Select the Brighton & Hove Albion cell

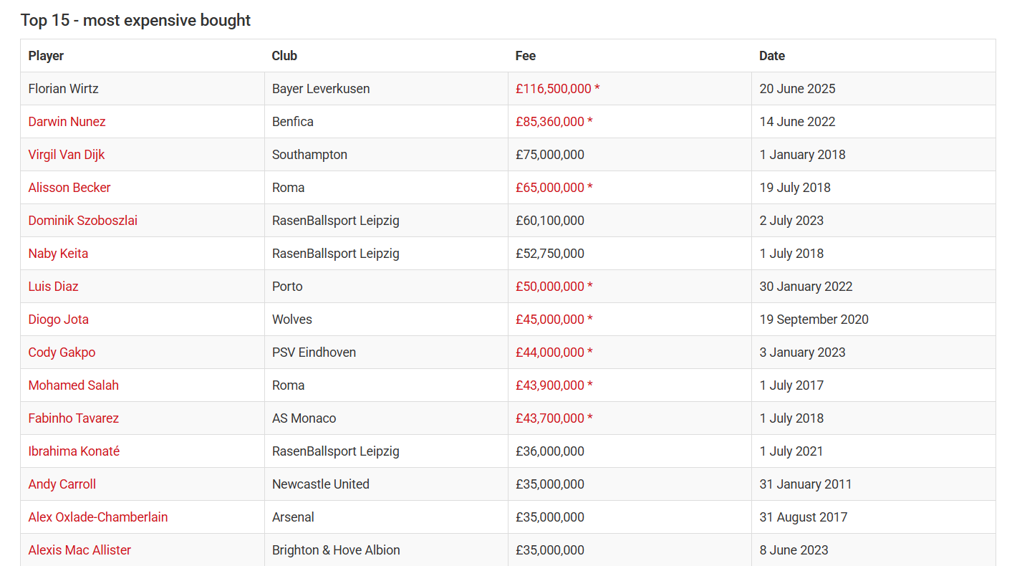click(386, 550)
